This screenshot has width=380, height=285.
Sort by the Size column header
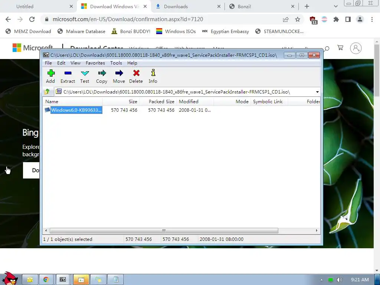coord(121,102)
